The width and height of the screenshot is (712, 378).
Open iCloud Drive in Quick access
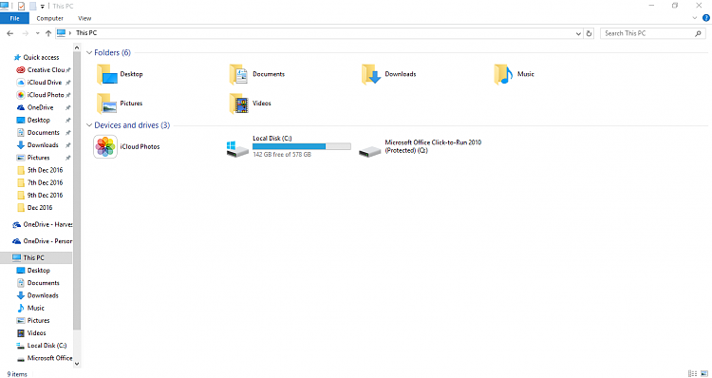click(43, 83)
